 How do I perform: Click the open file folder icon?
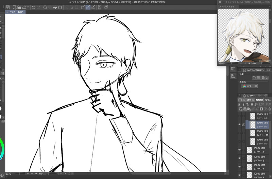(x=19, y=7)
